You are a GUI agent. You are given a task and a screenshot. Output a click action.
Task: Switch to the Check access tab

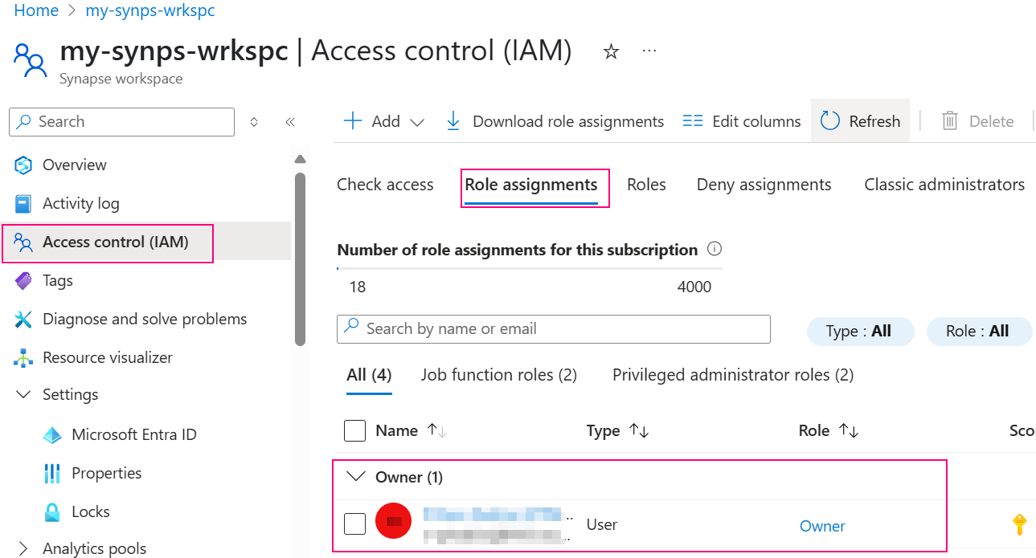(385, 185)
